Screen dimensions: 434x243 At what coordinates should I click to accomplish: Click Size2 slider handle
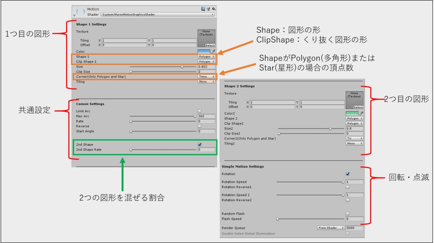[x=330, y=129]
